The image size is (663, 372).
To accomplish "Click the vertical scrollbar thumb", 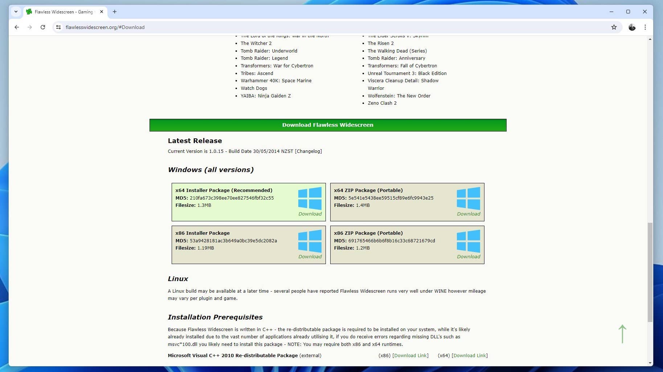I will click(650, 272).
